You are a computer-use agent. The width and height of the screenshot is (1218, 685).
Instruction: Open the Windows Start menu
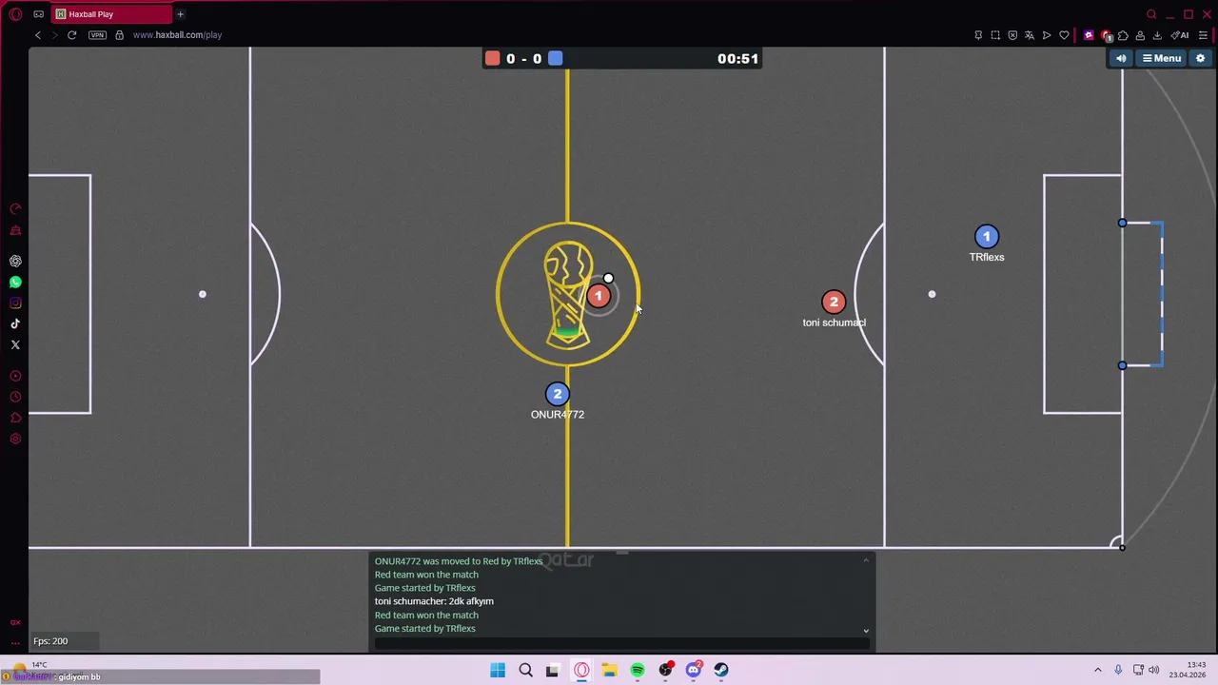point(498,670)
